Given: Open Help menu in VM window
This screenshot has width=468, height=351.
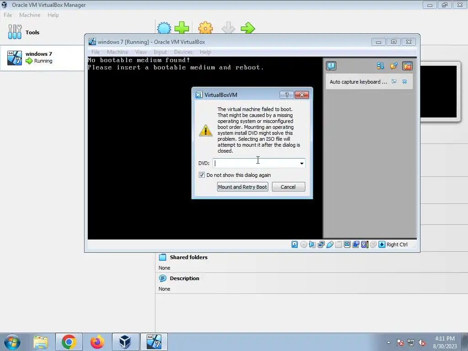Looking at the screenshot, I should point(205,52).
